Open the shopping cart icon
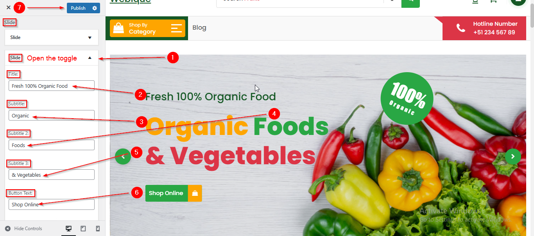This screenshot has width=534, height=236. [493, 1]
